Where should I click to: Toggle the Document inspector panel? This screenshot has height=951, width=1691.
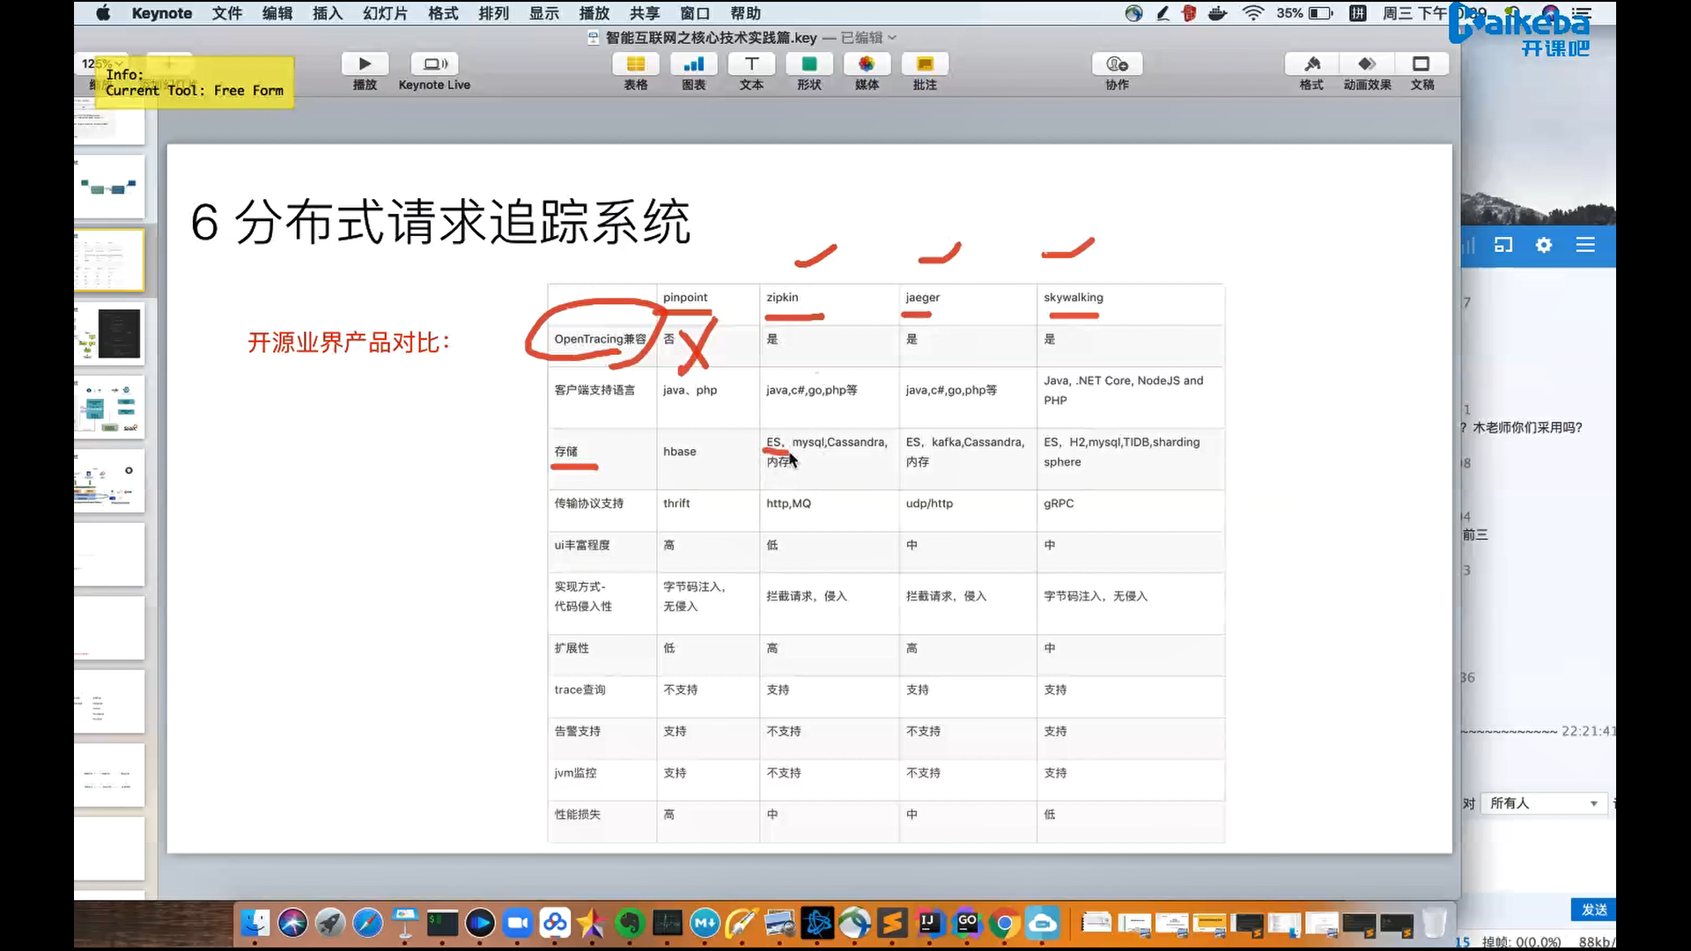pos(1421,64)
